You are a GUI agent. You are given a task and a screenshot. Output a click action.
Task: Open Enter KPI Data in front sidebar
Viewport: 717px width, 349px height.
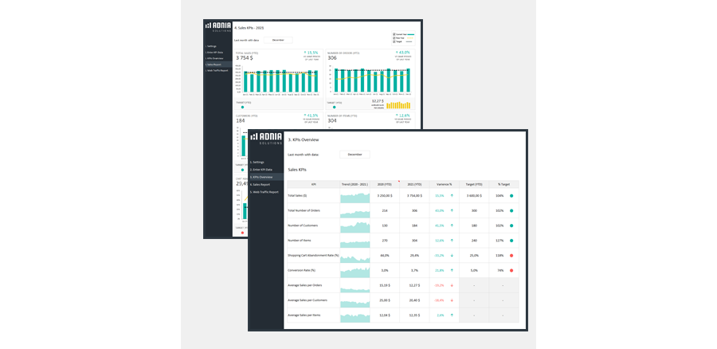(x=261, y=170)
